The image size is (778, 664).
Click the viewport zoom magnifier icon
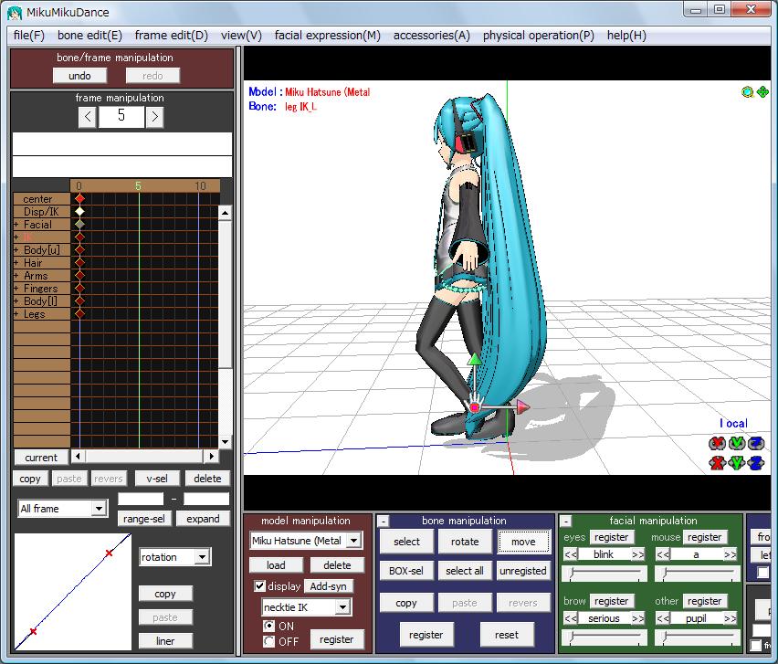click(x=747, y=92)
